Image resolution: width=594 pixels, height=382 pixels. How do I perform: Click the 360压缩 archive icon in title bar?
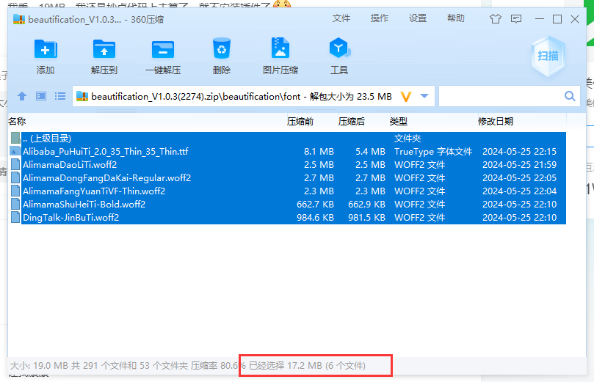click(x=18, y=19)
